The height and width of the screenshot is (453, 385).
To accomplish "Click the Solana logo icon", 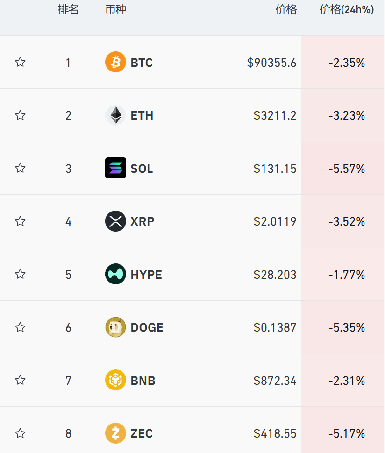I will [x=115, y=168].
